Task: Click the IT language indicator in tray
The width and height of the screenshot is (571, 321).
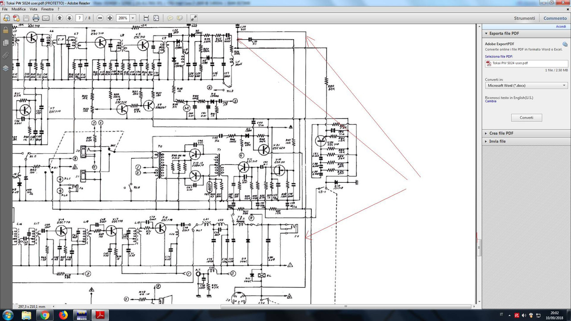Action: pyautogui.click(x=501, y=315)
